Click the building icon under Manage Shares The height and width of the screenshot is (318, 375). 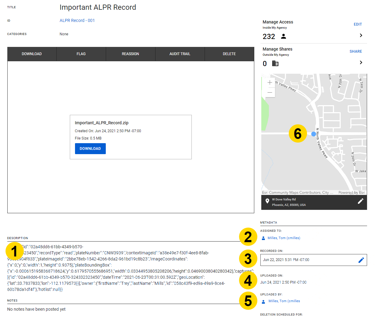[275, 63]
